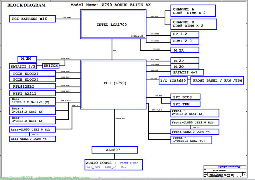
Task: Click the HDMI 2.0 block
Action: coord(185,41)
